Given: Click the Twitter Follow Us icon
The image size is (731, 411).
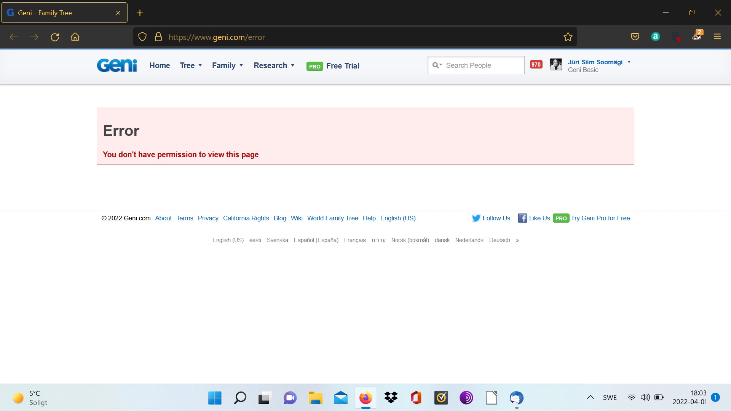Looking at the screenshot, I should (476, 218).
